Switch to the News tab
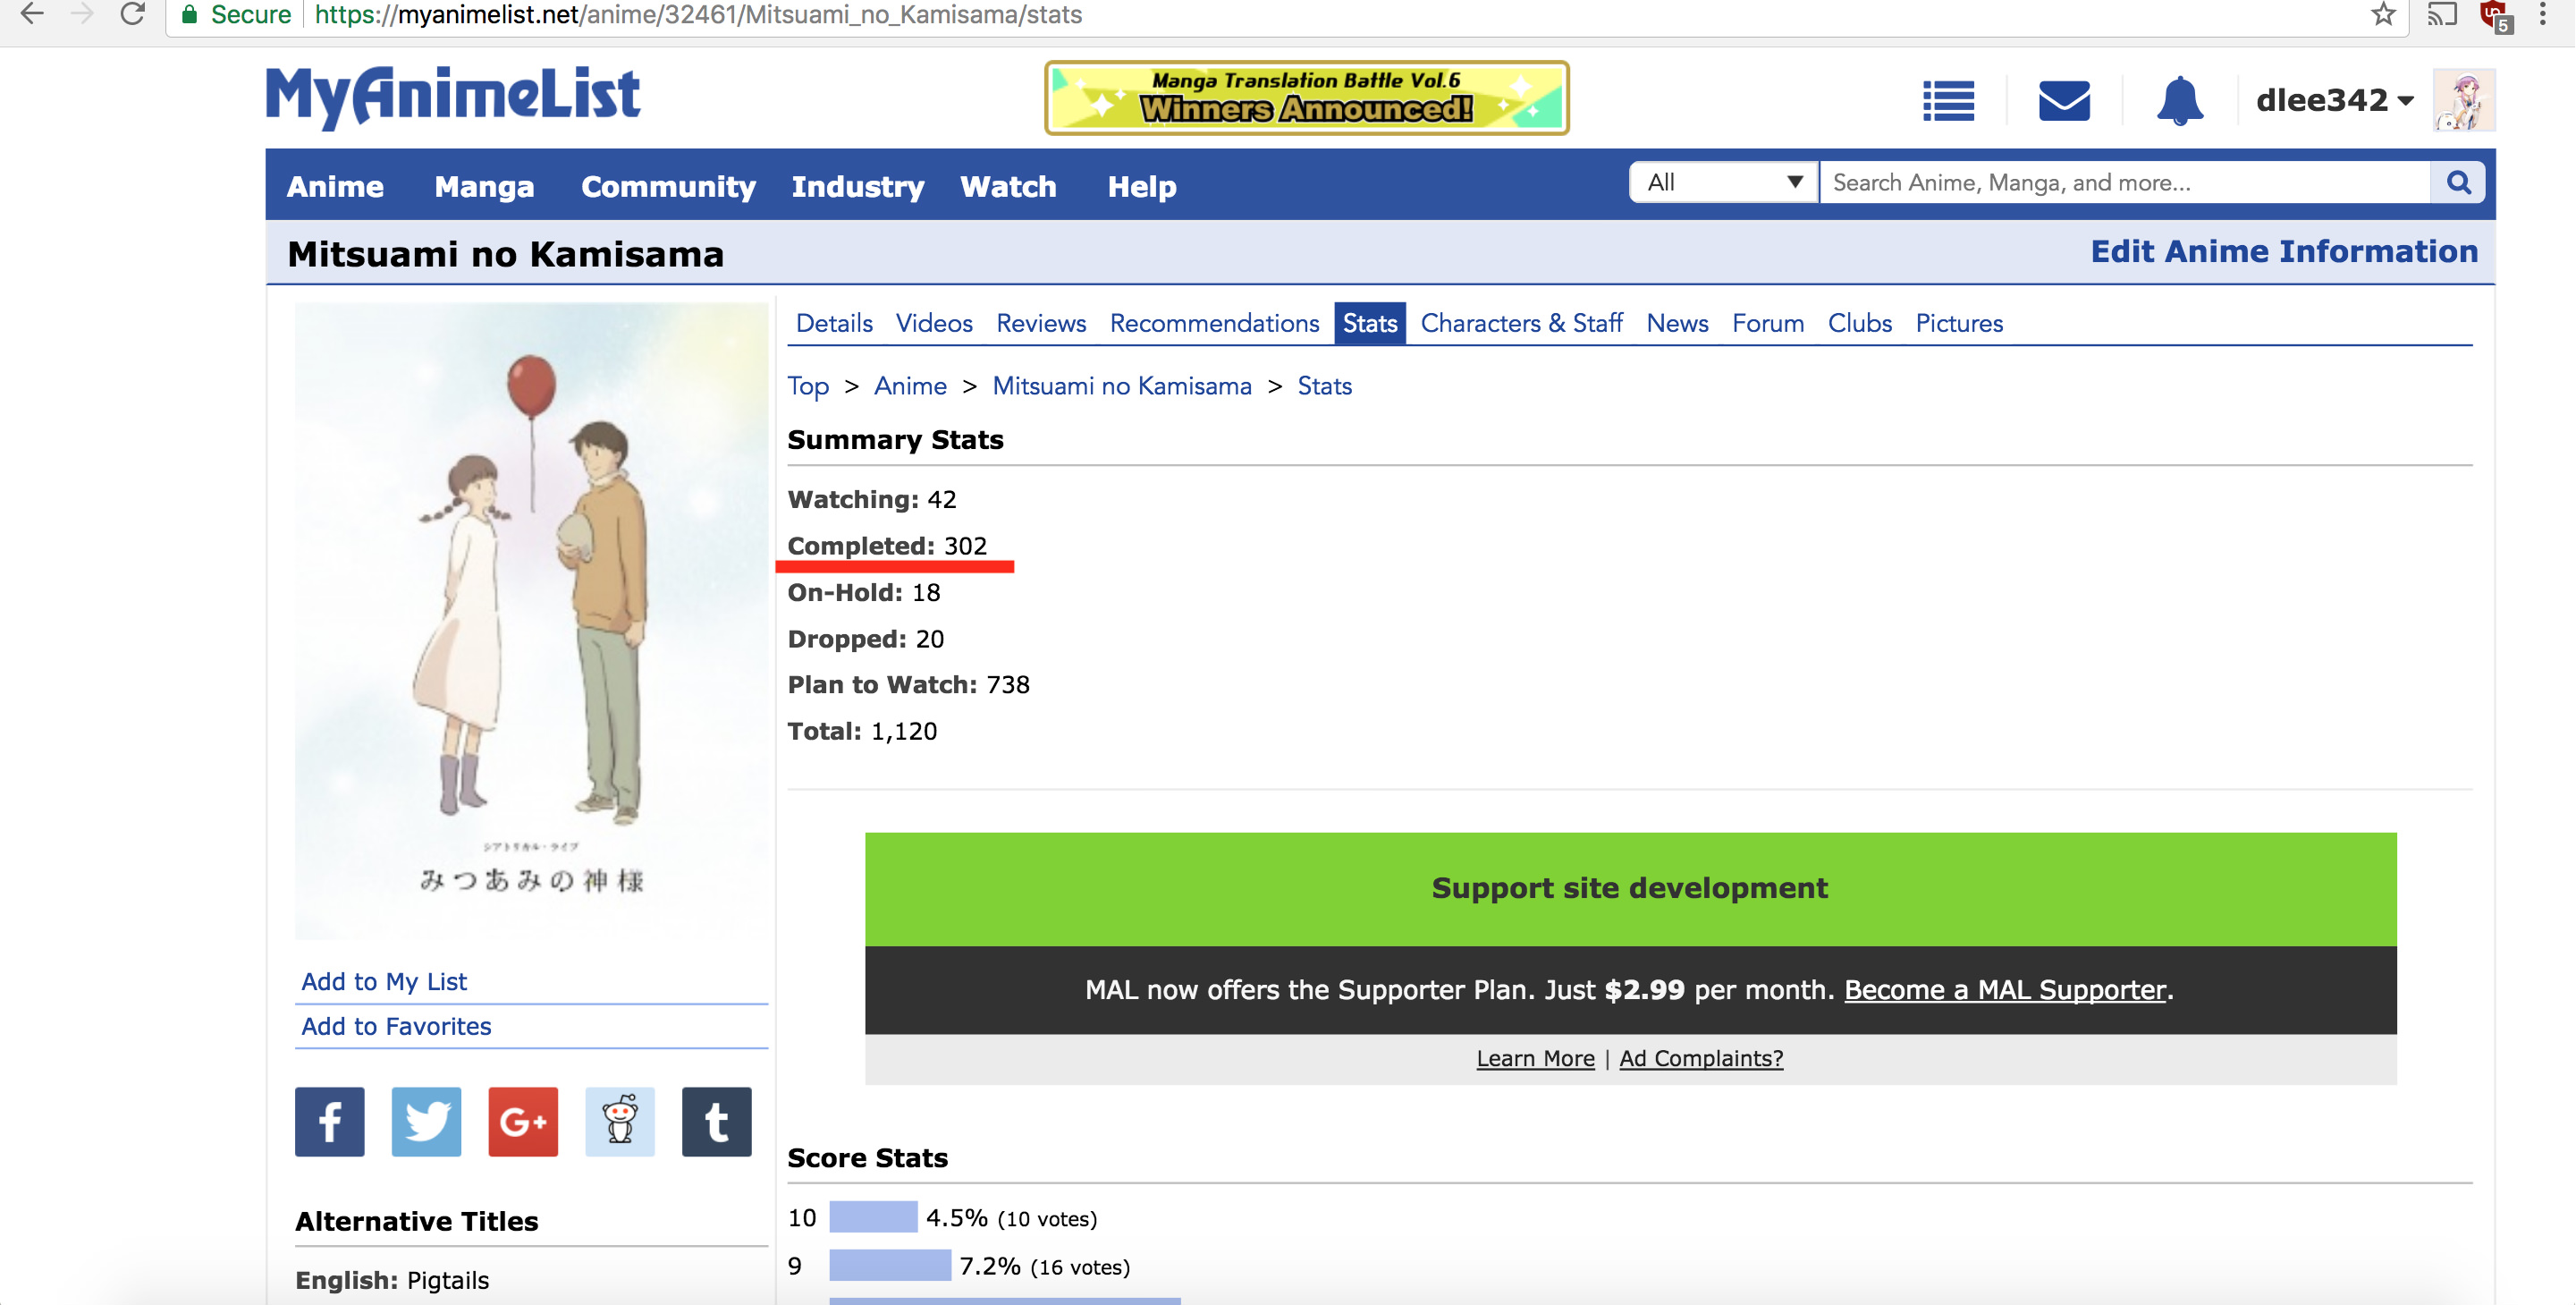Viewport: 2576px width, 1305px height. (x=1677, y=323)
